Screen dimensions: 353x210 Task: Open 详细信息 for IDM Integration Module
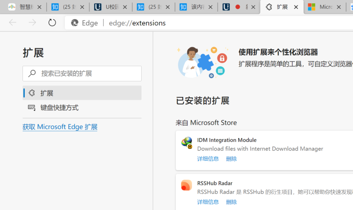(208, 159)
